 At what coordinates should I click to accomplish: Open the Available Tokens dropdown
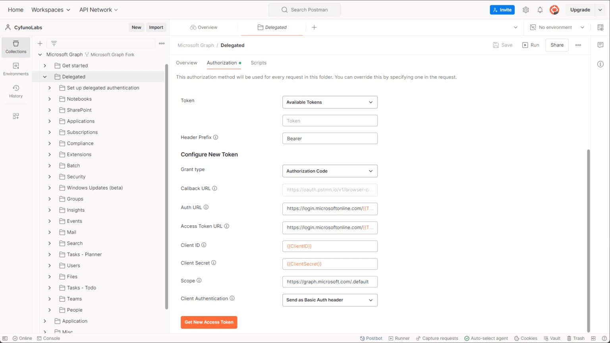point(330,102)
